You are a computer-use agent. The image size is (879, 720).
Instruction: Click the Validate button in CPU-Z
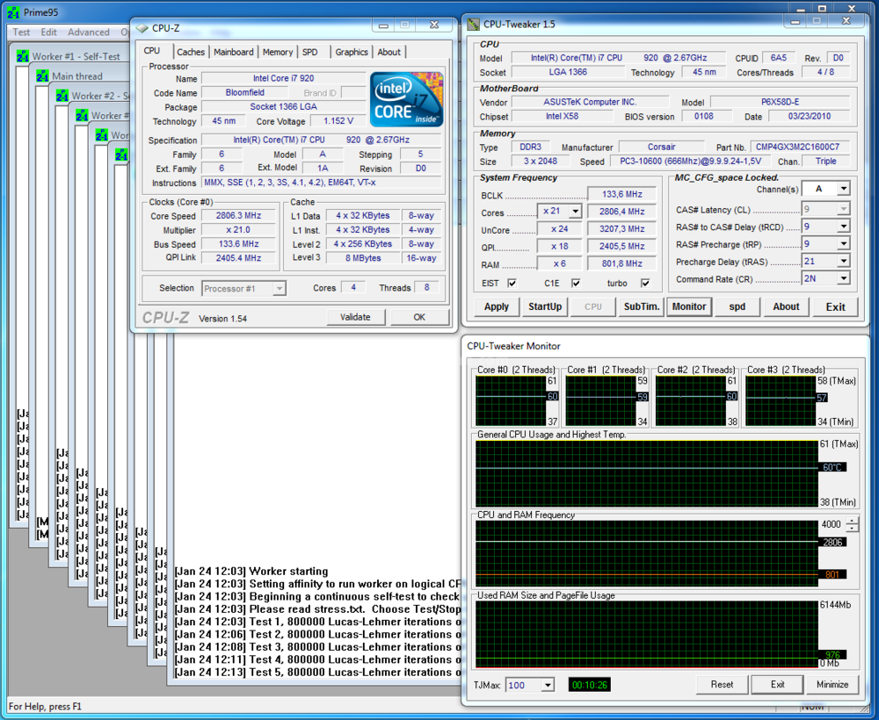pyautogui.click(x=355, y=318)
